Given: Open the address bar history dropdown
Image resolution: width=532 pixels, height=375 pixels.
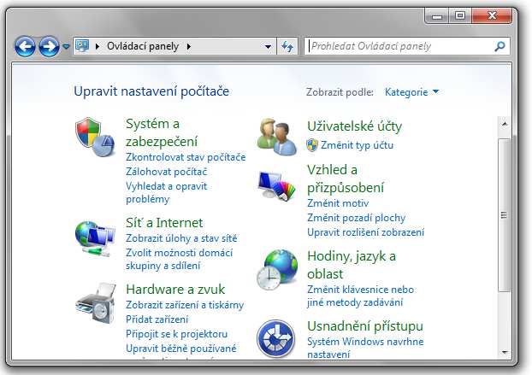Looking at the screenshot, I should point(268,46).
